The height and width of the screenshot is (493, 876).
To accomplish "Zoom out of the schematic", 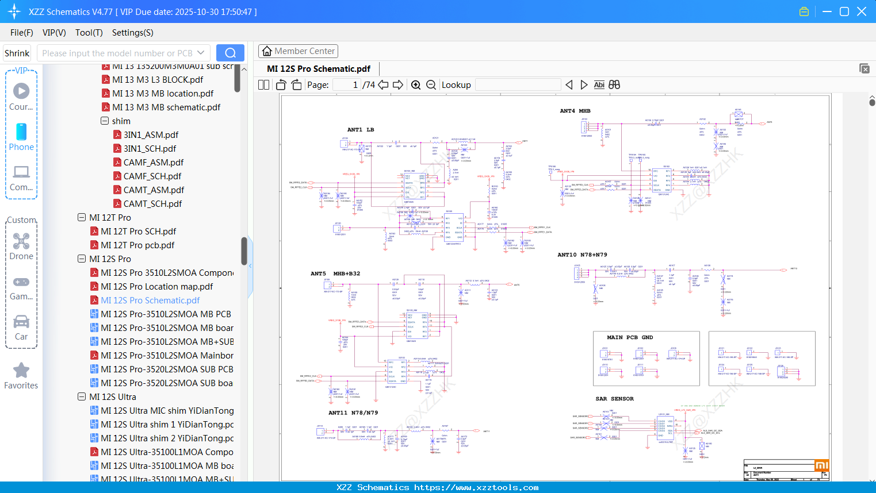I will click(x=430, y=84).
